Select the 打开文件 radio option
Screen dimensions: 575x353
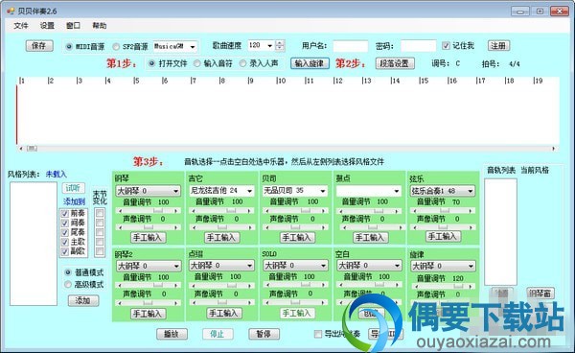click(x=151, y=63)
